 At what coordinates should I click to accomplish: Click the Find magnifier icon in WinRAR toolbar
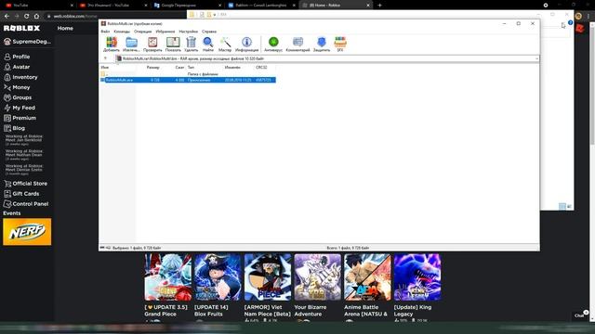[208, 45]
